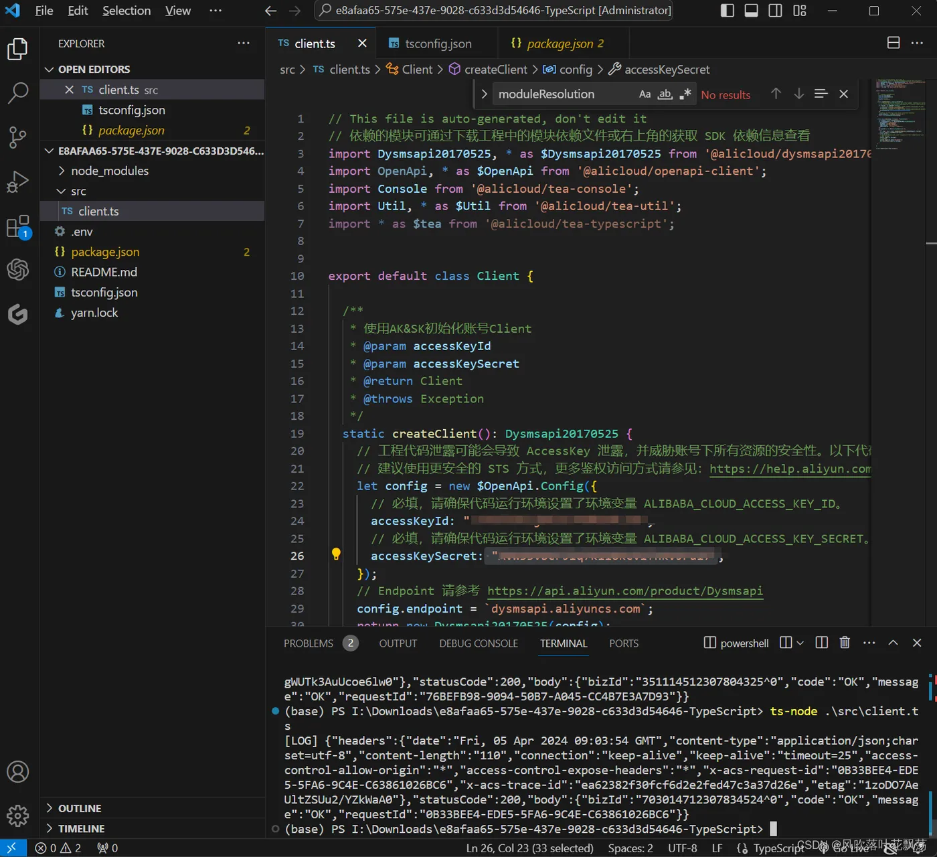Toggle Use Regular Expression in find
Image resolution: width=937 pixels, height=857 pixels.
coord(685,94)
